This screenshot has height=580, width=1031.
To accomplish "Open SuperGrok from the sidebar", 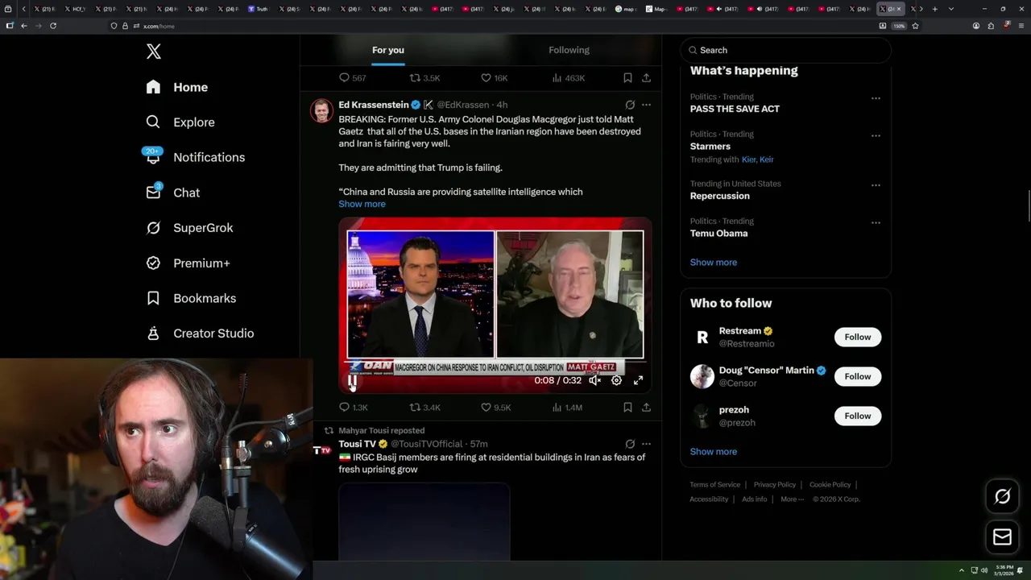I will [x=189, y=228].
